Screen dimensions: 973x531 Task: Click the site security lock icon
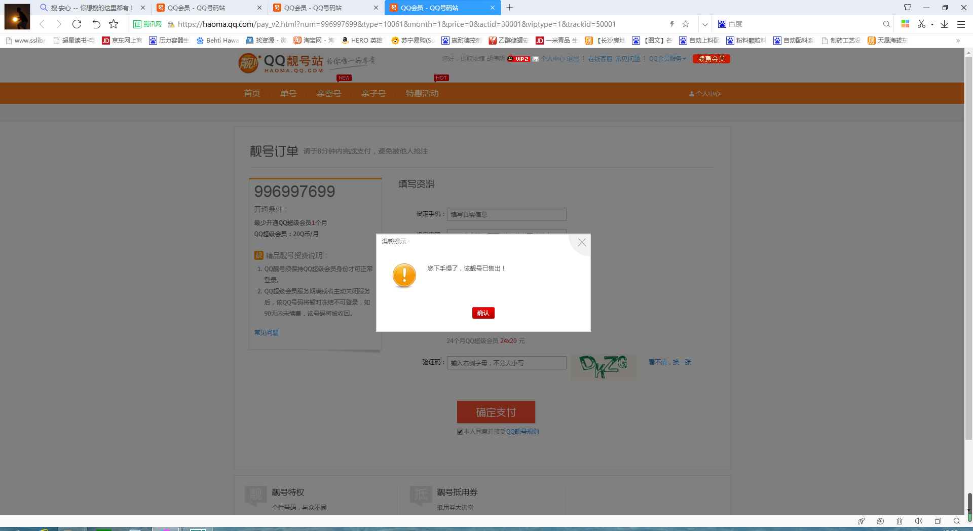tap(171, 24)
